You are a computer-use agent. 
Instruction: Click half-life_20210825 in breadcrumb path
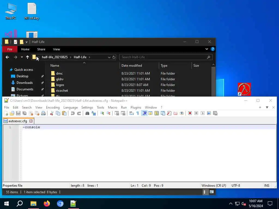point(54,57)
